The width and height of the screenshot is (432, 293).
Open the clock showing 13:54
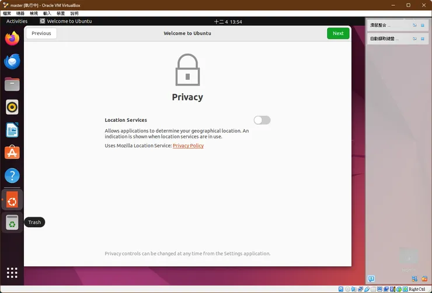[x=228, y=22]
